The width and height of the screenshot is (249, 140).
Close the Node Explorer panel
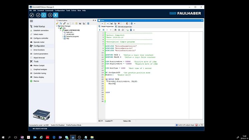coord(95,20)
